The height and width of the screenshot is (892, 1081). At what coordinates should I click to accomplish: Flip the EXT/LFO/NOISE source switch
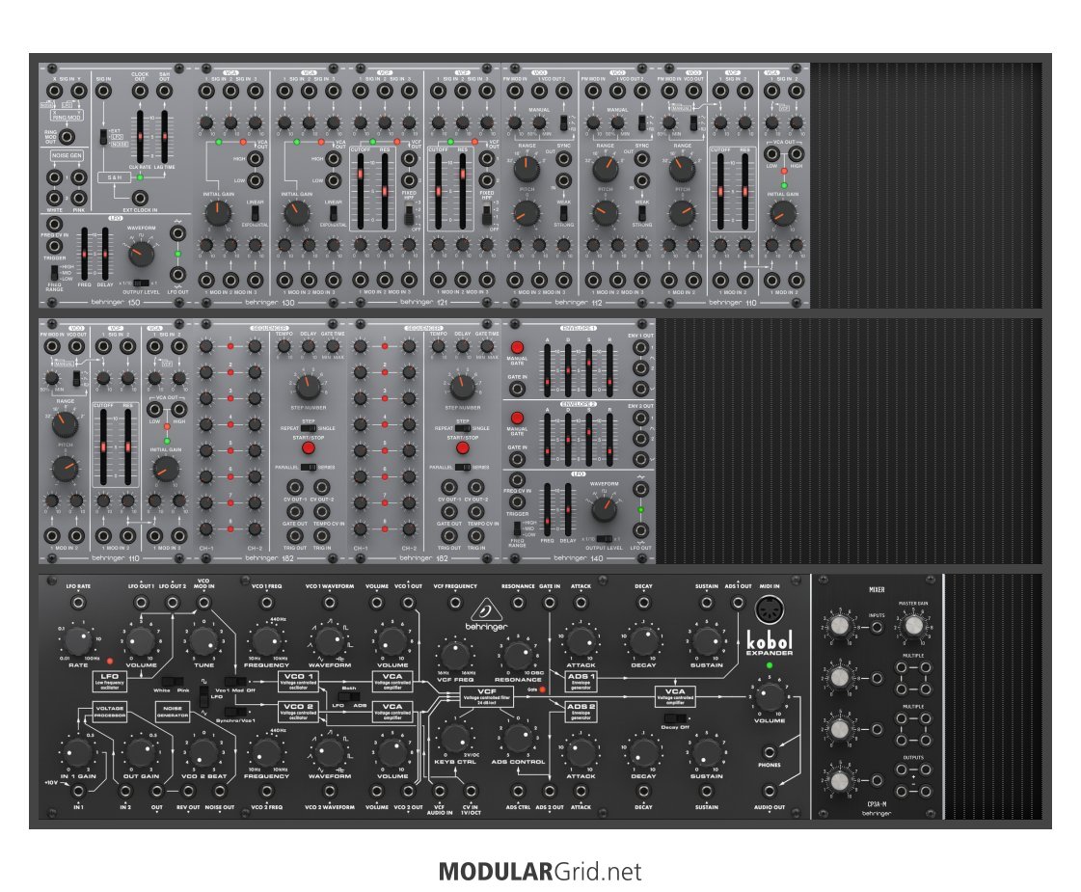tap(103, 137)
